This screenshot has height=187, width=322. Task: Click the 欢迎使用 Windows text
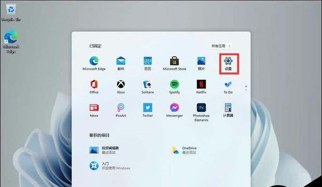[x=116, y=168]
